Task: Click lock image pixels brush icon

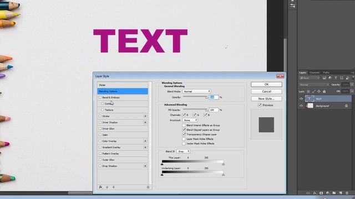Action: (313, 91)
